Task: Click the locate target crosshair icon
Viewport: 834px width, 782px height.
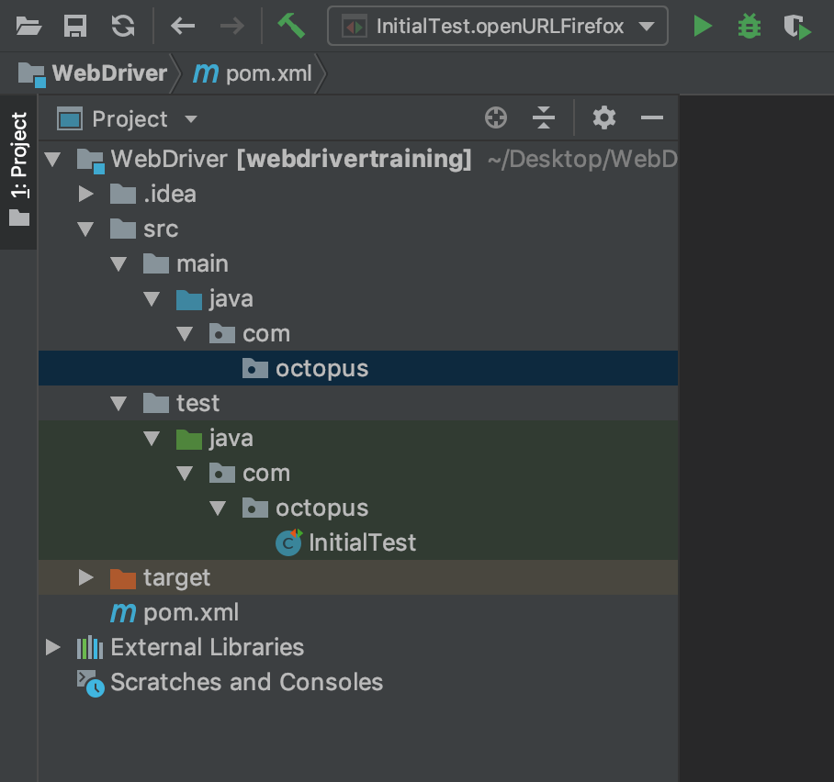Action: pyautogui.click(x=496, y=118)
